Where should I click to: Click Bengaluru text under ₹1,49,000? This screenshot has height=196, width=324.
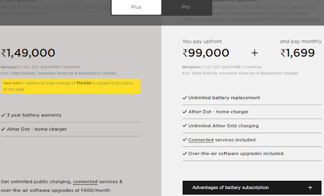pyautogui.click(x=10, y=67)
